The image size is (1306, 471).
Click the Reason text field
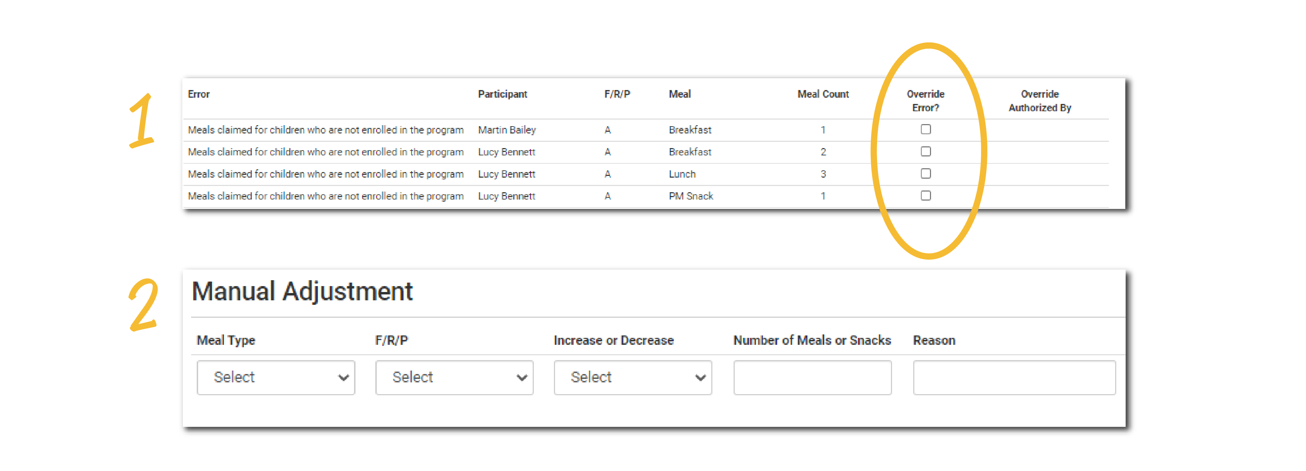point(1014,377)
